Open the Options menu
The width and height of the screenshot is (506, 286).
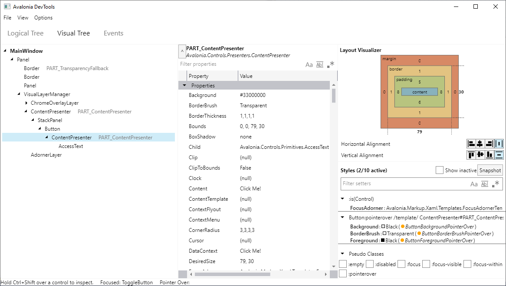(x=43, y=18)
